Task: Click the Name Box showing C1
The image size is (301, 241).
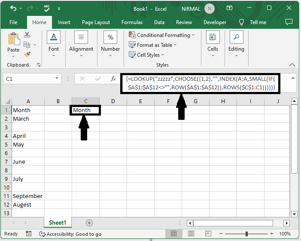Action: [x=28, y=79]
